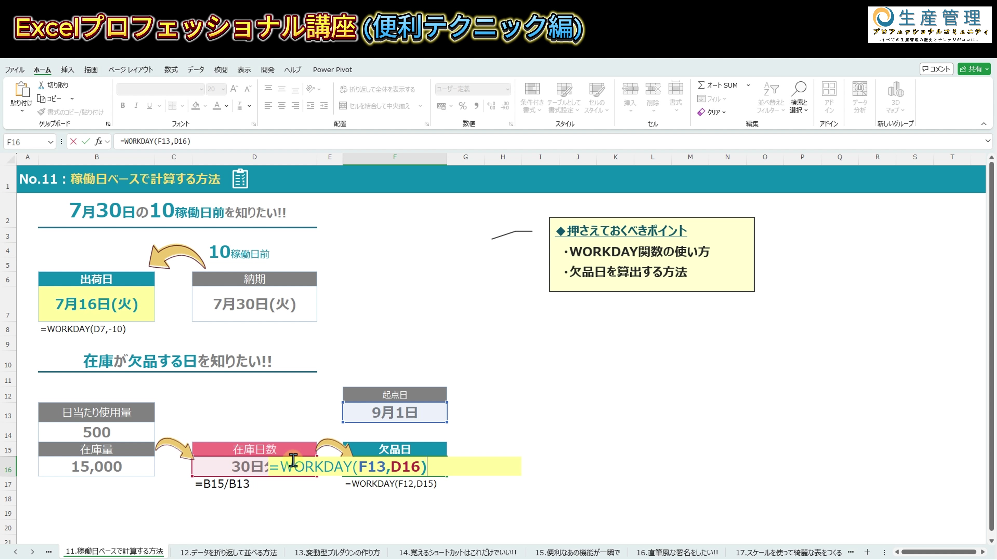
Task: Click the Cut scissors icon
Action: pyautogui.click(x=41, y=85)
